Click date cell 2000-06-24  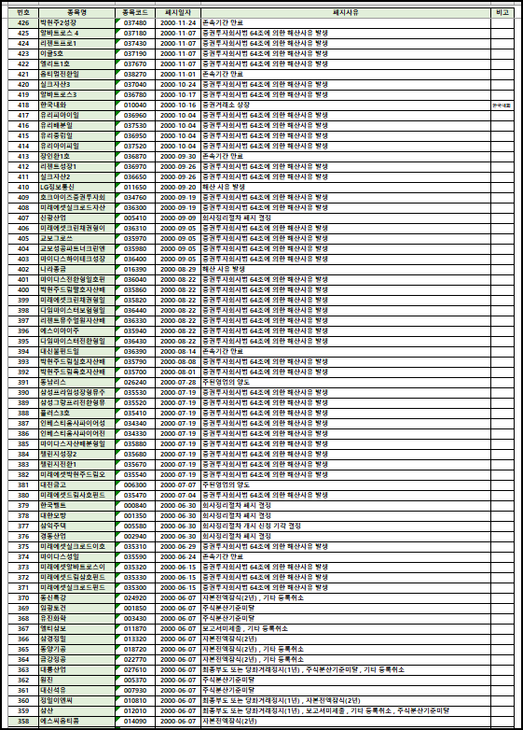(177, 556)
